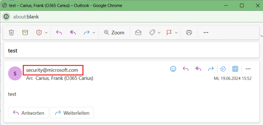Delete the email with trash icon
The image size is (263, 125).
[11, 32]
